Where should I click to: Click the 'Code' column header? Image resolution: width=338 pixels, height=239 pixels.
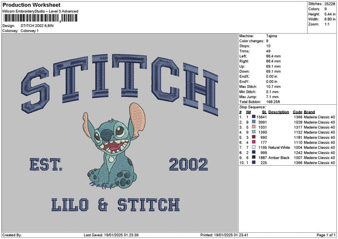coord(297,112)
